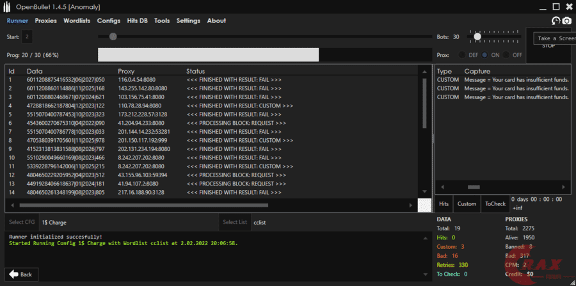Click the Bots count slider handle
This screenshot has width=576, height=286.
pos(477,36)
